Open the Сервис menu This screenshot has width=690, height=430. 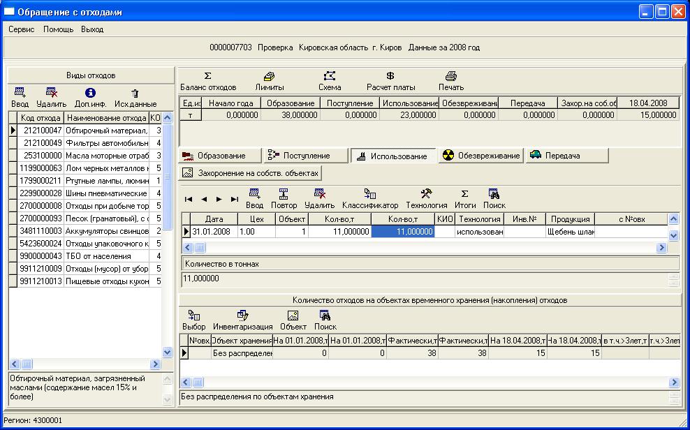click(x=22, y=29)
